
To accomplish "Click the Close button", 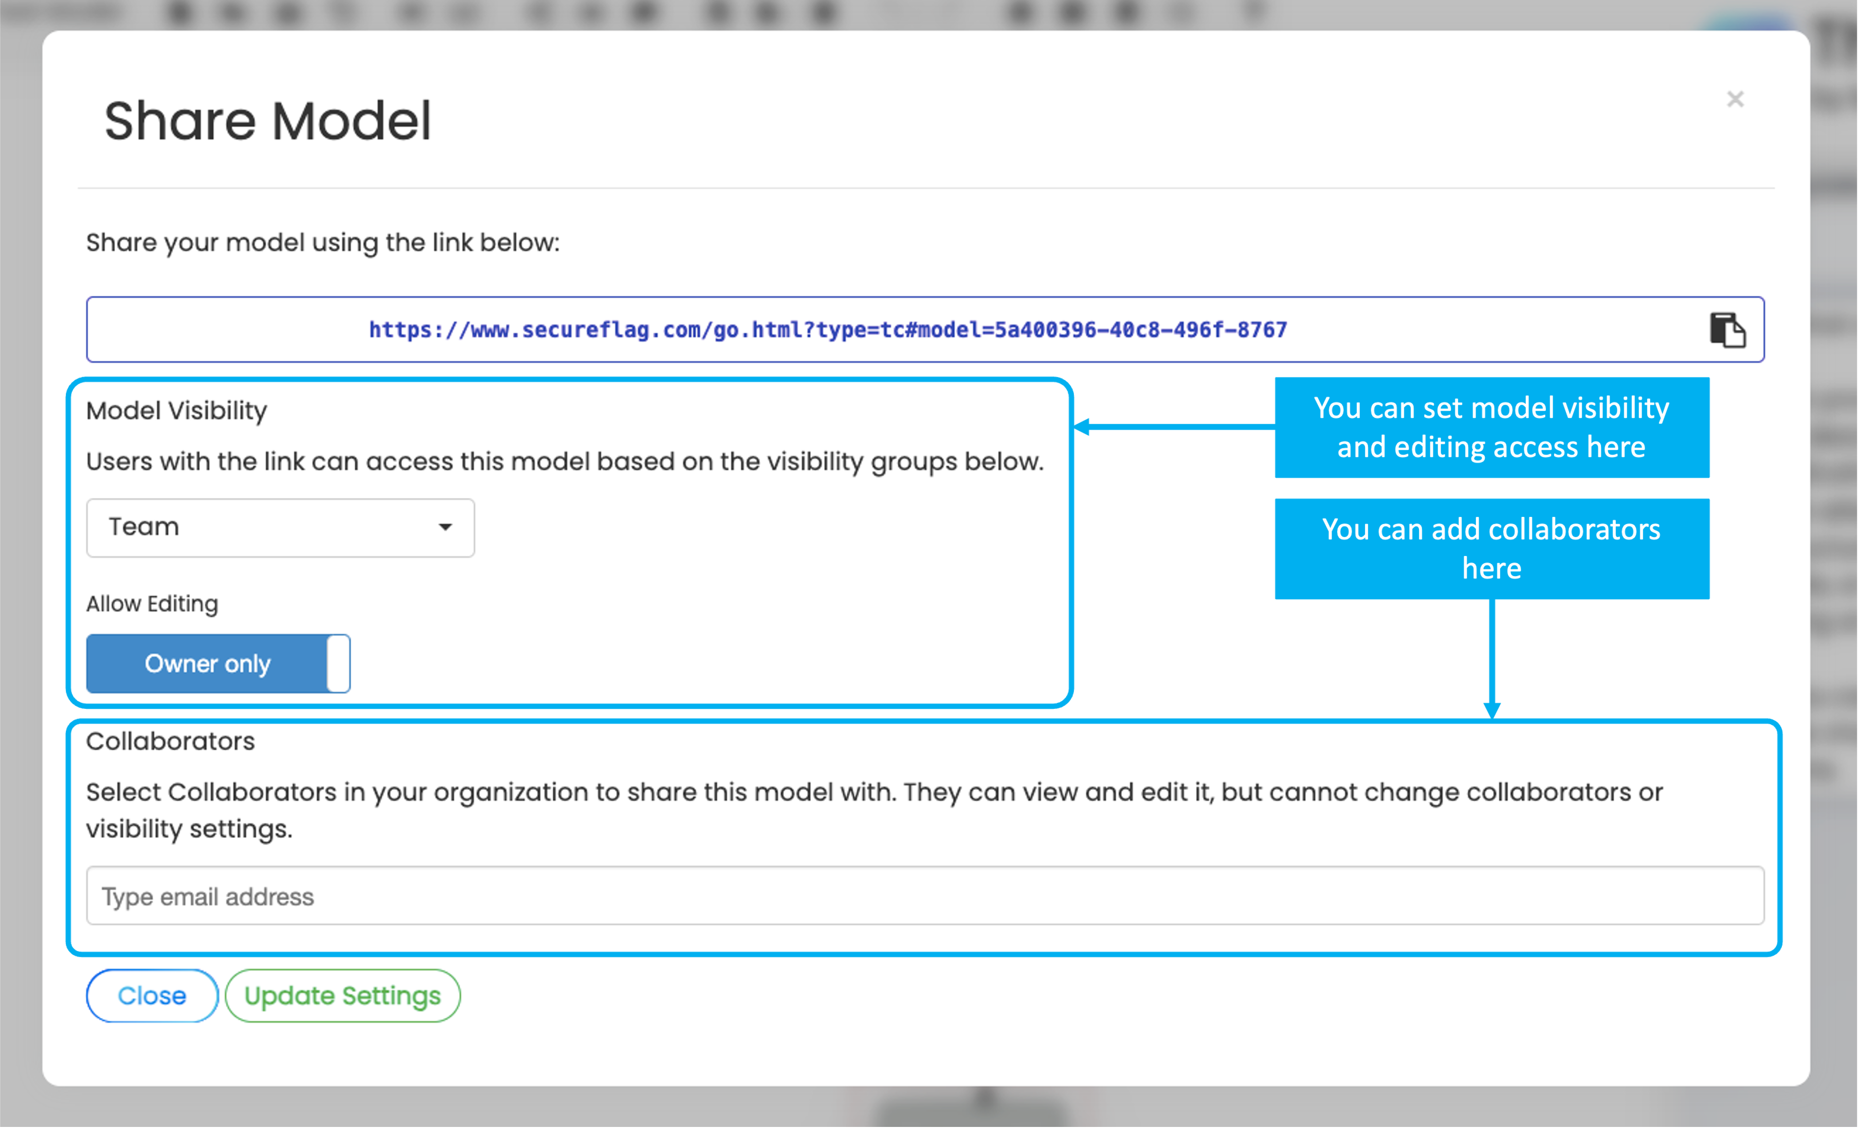I will point(152,995).
